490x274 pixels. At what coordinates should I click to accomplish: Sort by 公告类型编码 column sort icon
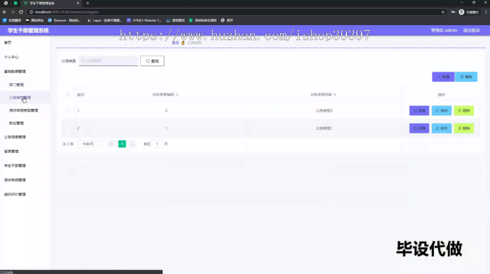click(177, 94)
